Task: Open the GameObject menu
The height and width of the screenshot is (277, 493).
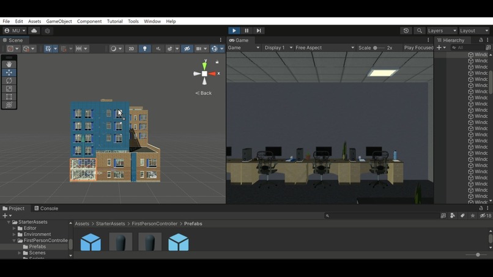Action: pos(59,21)
